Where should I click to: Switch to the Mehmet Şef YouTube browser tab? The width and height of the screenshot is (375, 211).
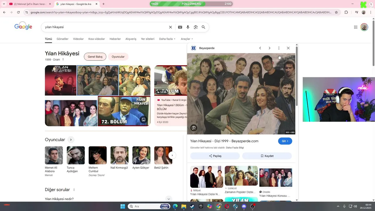[x=28, y=4]
